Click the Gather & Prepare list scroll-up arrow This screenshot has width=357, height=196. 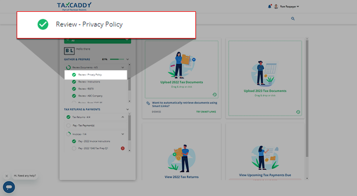click(129, 65)
